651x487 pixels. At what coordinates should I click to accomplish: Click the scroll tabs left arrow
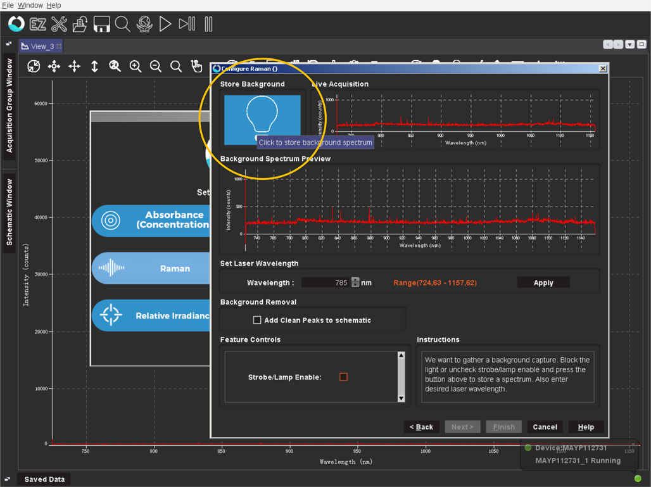point(608,44)
